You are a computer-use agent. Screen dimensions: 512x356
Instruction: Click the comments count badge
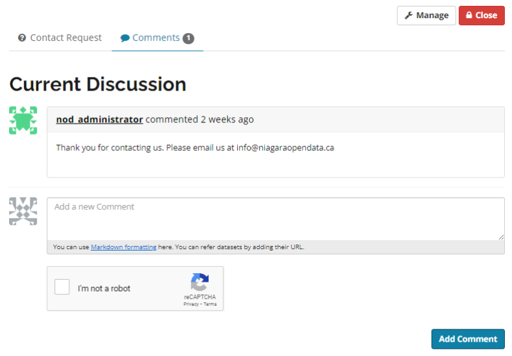(189, 38)
